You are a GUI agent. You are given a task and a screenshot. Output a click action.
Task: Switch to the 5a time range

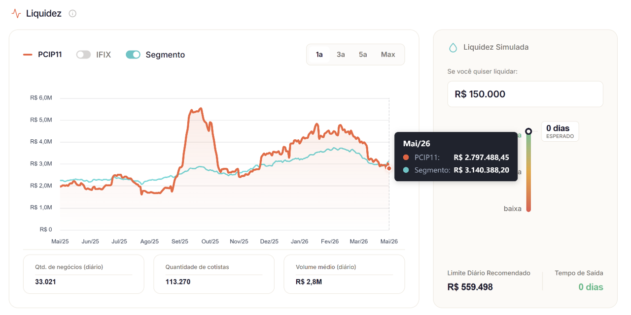(x=363, y=55)
